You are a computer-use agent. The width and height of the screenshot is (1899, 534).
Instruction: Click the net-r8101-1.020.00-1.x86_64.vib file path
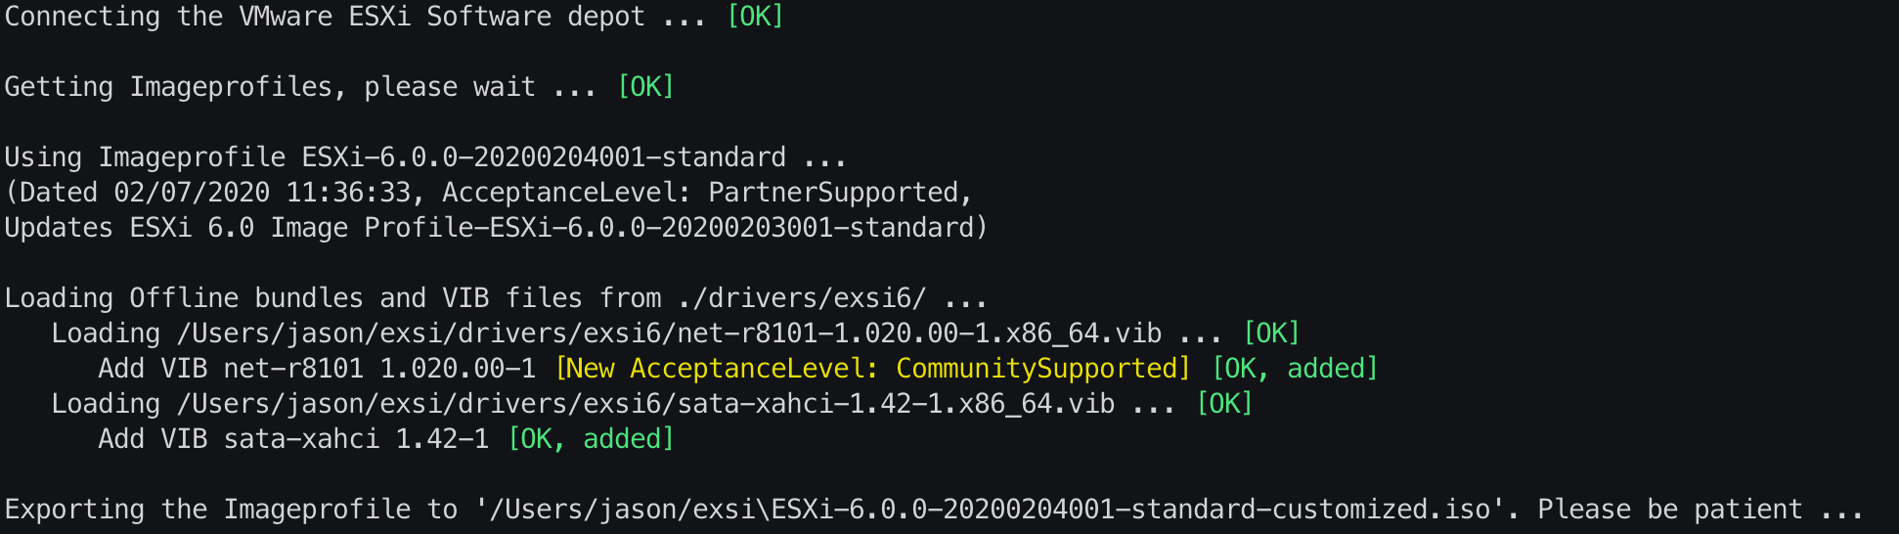coord(669,334)
